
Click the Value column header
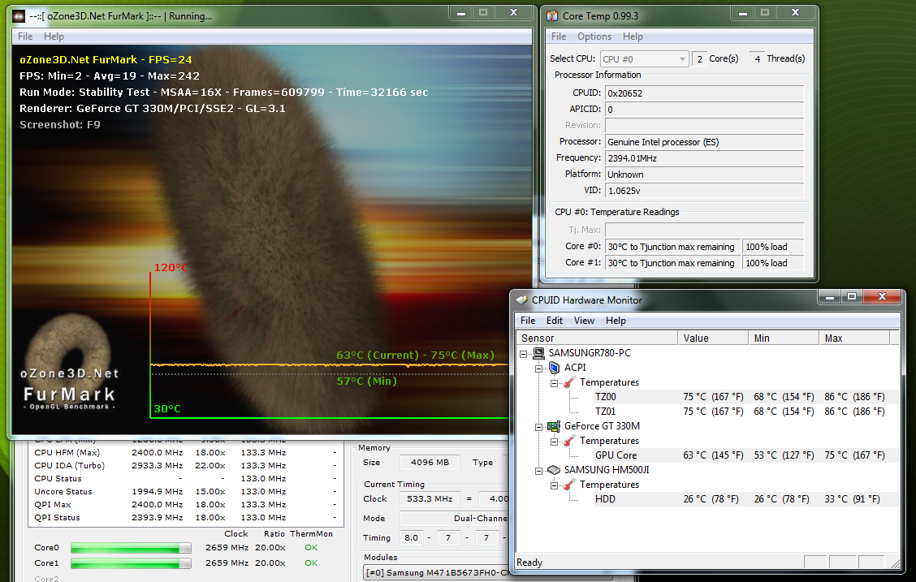pos(713,338)
